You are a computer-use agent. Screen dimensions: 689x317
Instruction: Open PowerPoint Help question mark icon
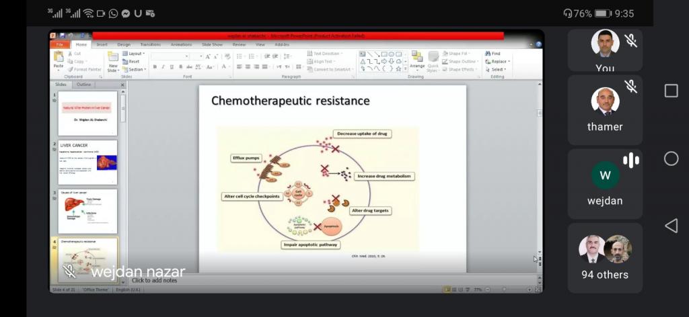point(538,44)
